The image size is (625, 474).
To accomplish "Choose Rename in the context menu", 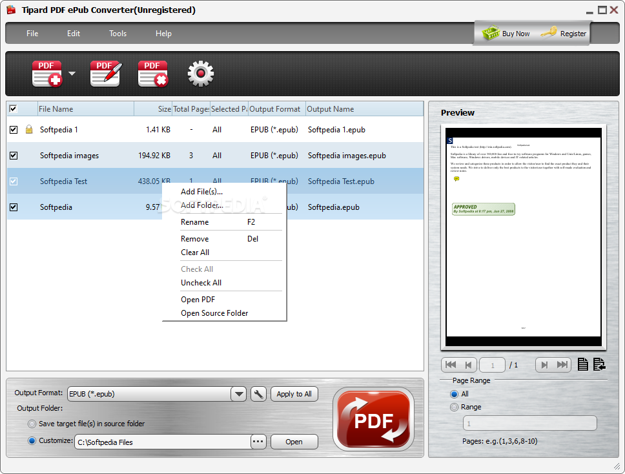I will point(225,222).
